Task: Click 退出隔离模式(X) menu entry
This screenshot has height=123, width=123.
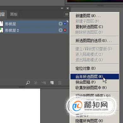Action: (95, 60)
